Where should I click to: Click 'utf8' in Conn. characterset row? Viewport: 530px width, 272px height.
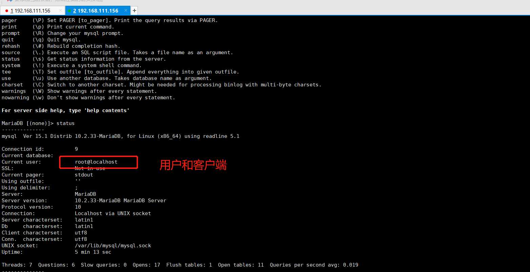[x=81, y=239]
